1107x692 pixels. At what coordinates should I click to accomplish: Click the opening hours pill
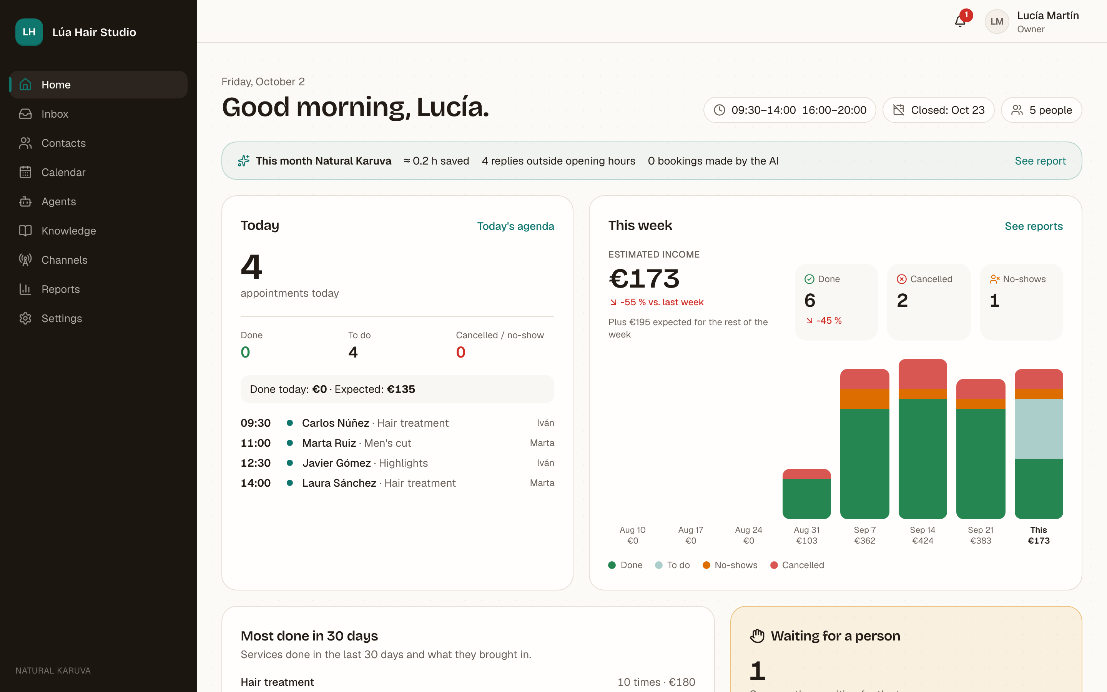[790, 110]
